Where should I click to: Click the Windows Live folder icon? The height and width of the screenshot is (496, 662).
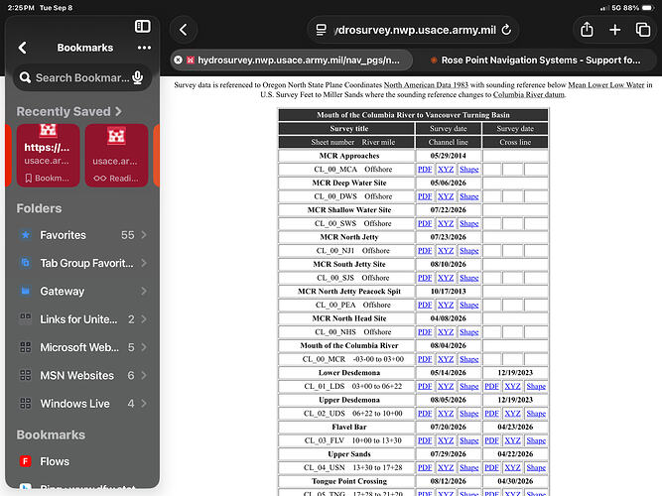(x=26, y=403)
